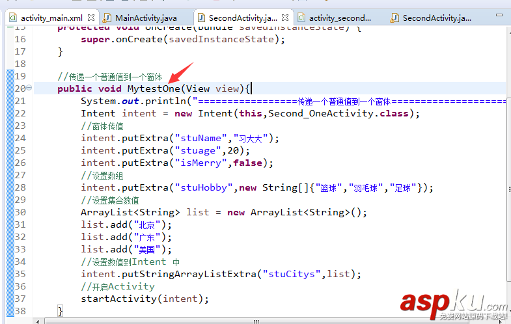Click the //开启Activity comment
Viewport: 511px width, 324px height.
pyautogui.click(x=118, y=286)
